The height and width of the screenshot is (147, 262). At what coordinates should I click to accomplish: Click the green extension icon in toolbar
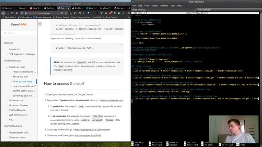coord(119,13)
